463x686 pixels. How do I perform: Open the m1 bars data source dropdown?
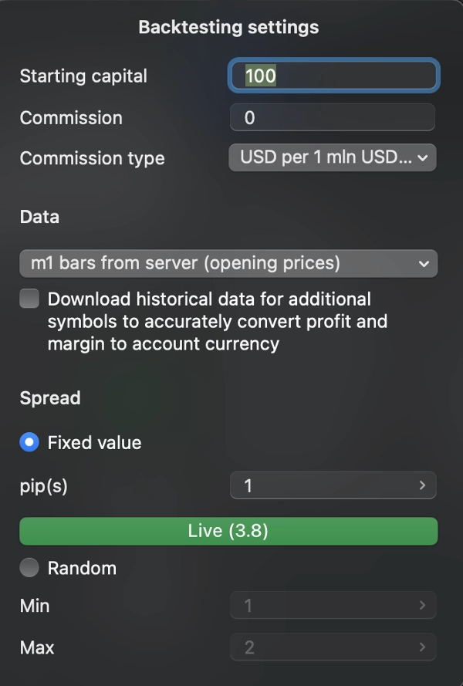pyautogui.click(x=228, y=263)
